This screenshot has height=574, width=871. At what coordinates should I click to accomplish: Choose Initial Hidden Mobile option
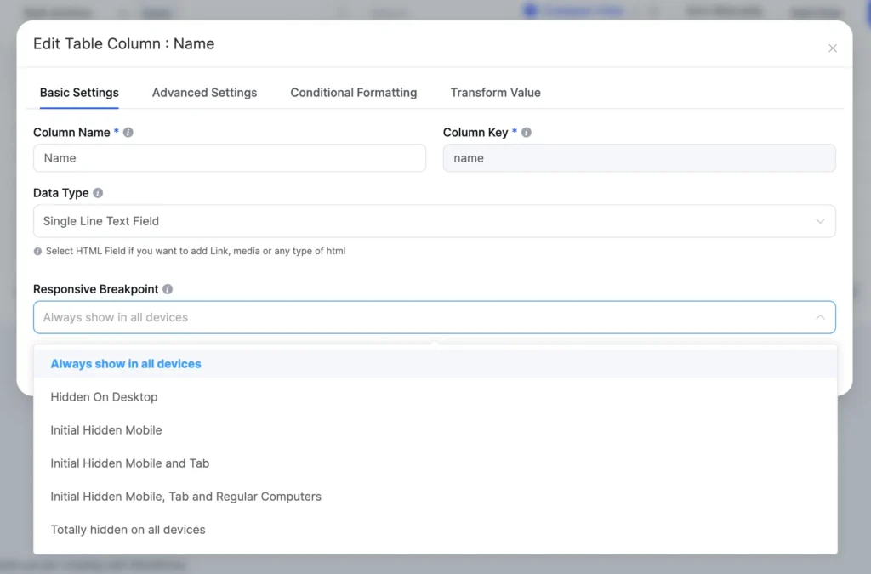point(435,430)
